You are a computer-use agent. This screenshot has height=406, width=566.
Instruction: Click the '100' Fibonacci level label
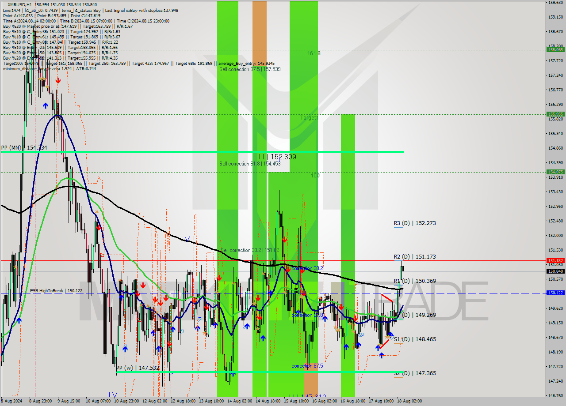315,176
